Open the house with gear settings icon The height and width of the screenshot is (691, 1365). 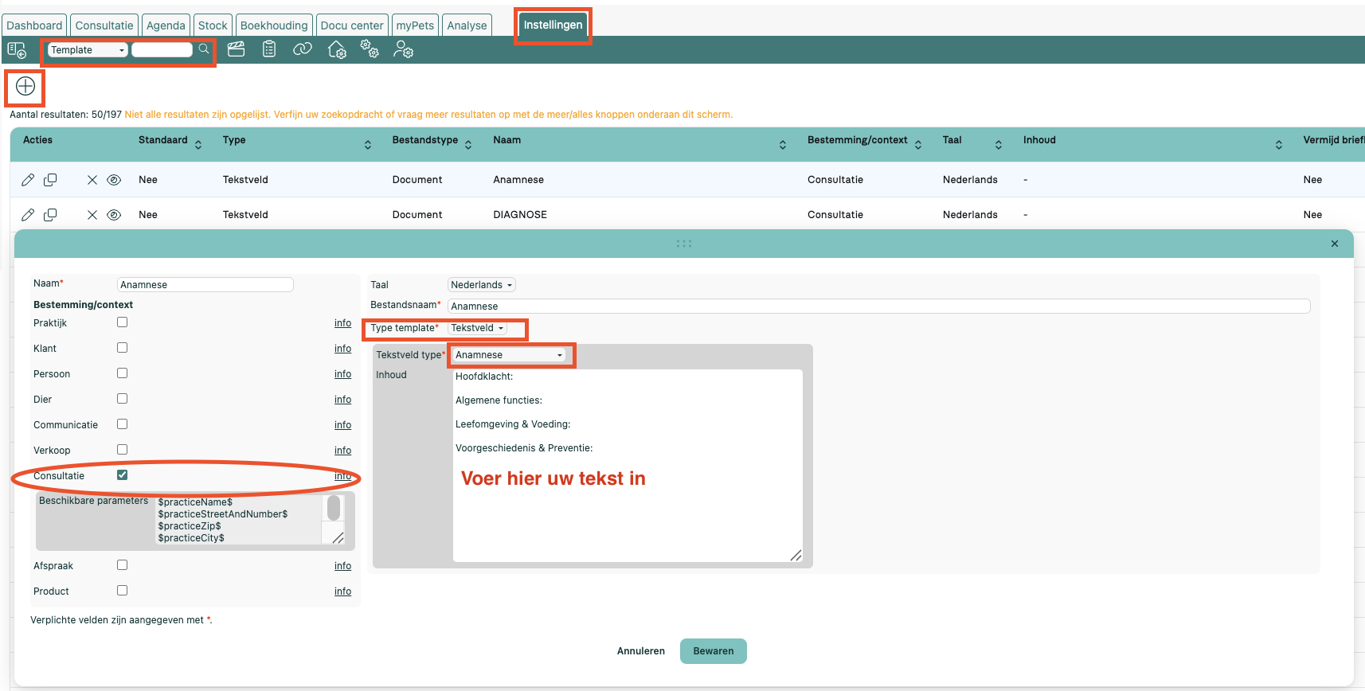coord(337,50)
